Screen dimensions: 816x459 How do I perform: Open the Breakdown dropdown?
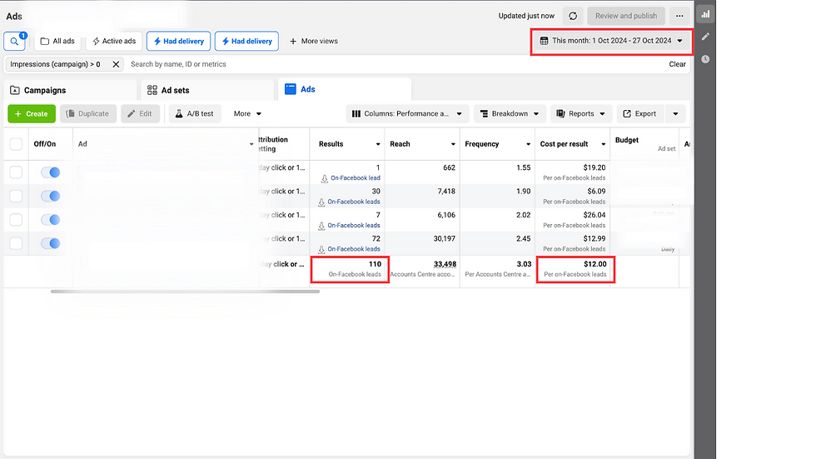click(510, 113)
